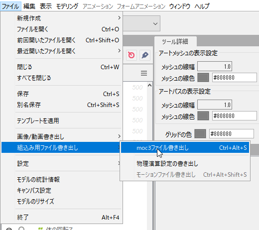Open the panel hamburger menu icon

coord(144,73)
